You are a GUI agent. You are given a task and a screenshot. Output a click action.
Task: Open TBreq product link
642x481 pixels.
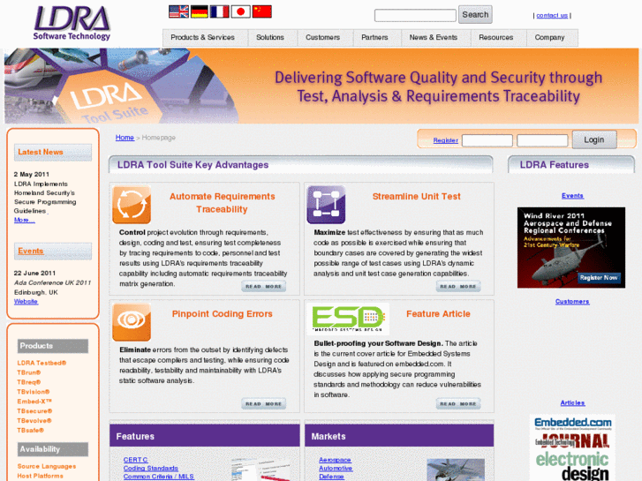pos(28,382)
